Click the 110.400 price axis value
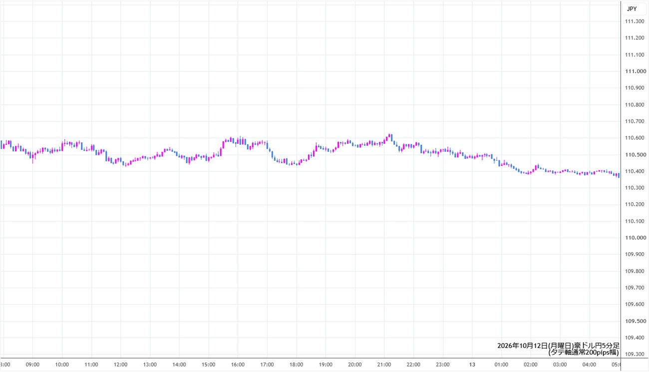Viewport: 649px width, 372px height. point(634,171)
